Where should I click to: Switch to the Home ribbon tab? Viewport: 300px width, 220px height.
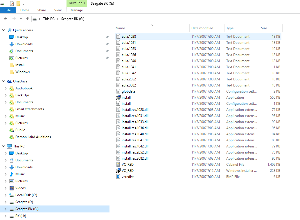tap(25, 10)
